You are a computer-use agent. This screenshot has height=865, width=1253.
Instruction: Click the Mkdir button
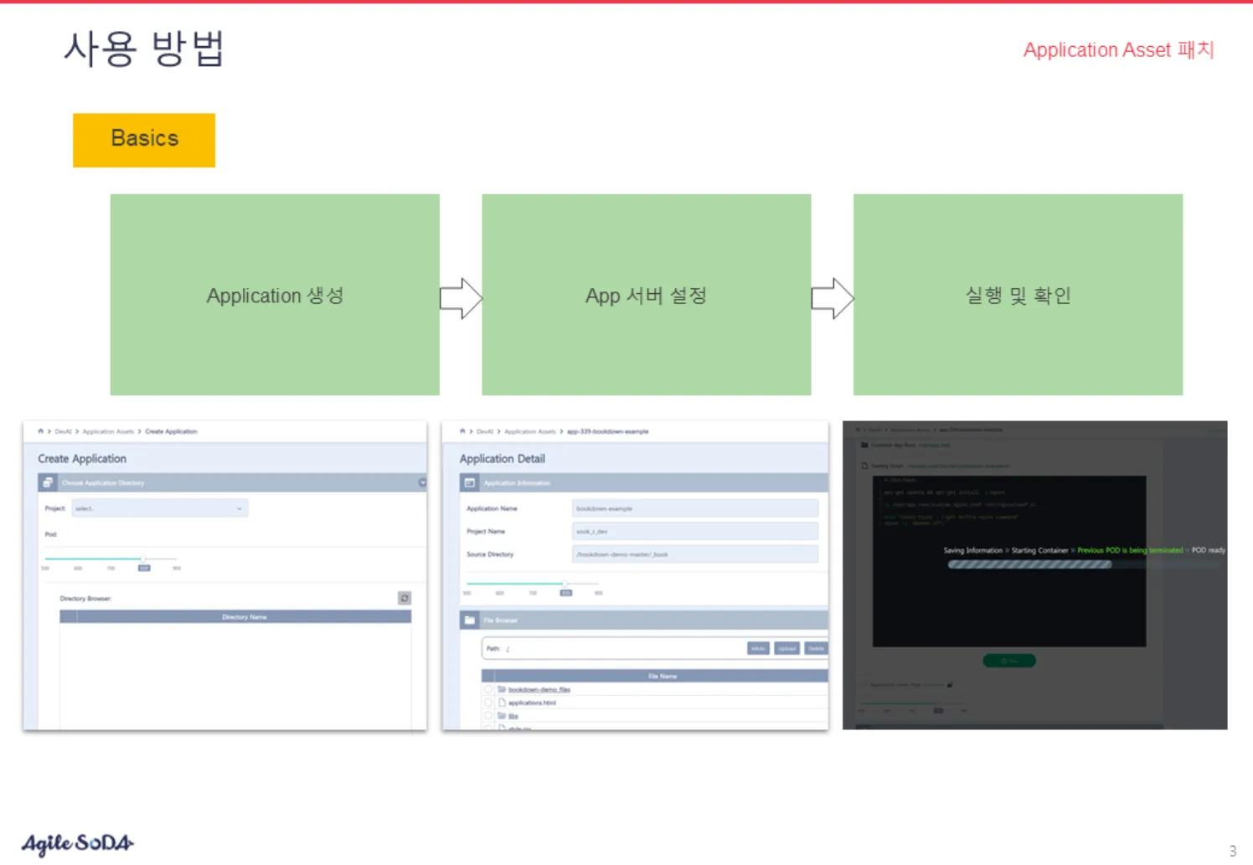pos(758,648)
